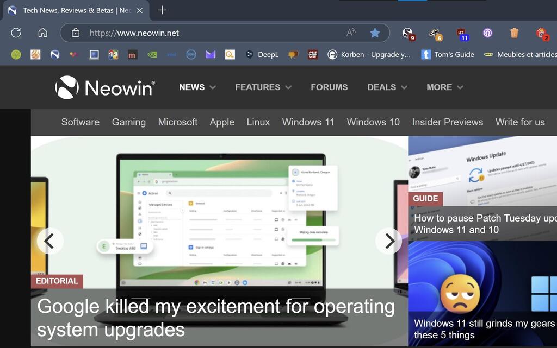Open the Intel bookmark icon
Viewport: 557px width, 348px height.
pyautogui.click(x=171, y=55)
